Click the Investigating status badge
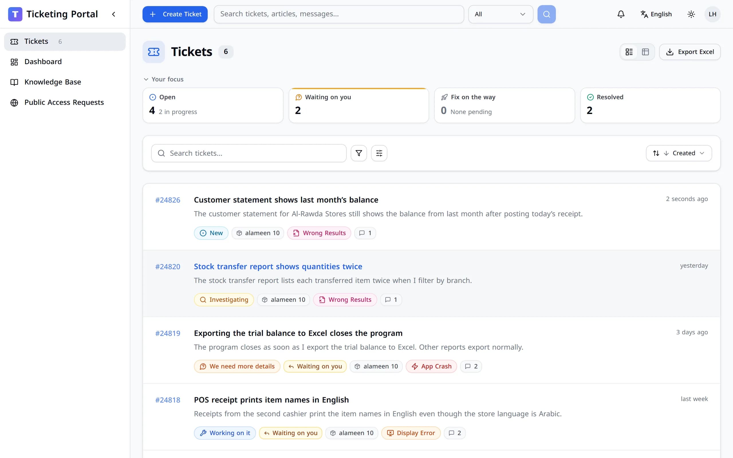Screen dimensions: 733x458 pos(224,300)
